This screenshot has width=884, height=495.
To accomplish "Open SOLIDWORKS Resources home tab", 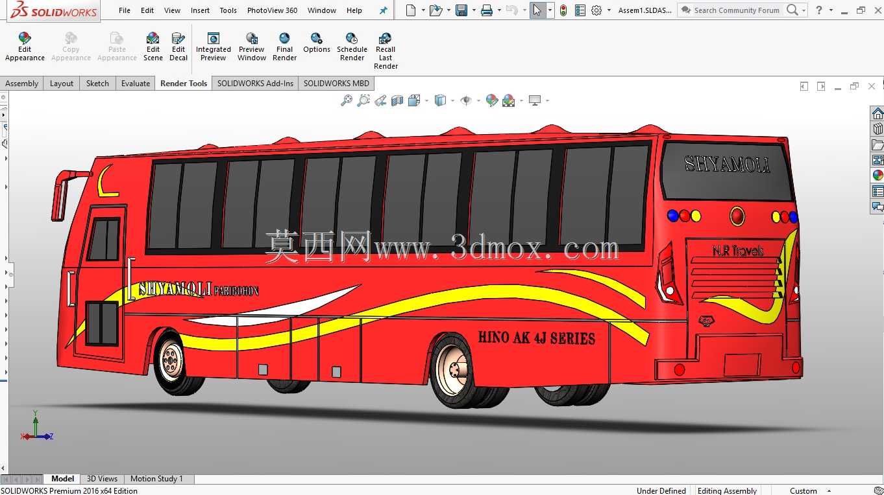I will tap(878, 113).
